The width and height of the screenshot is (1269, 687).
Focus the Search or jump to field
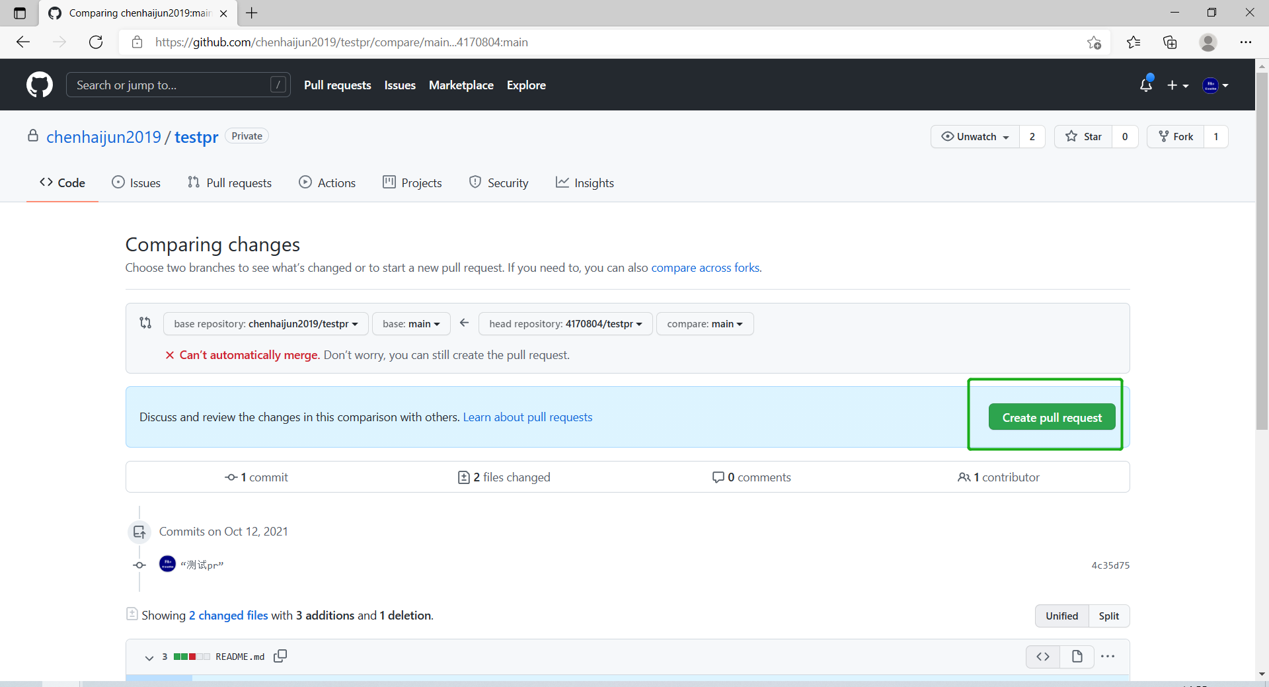178,85
